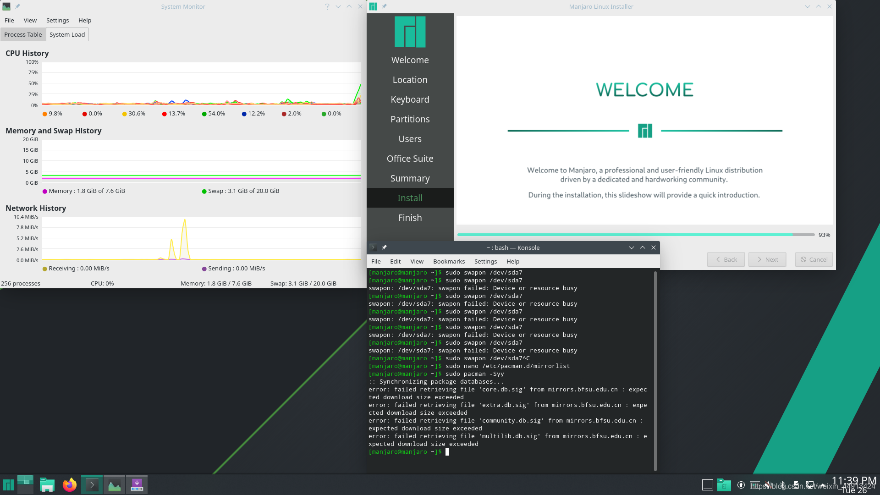880x495 pixels.
Task: Toggle pin on Manjaro Installer window titlebar
Action: pyautogui.click(x=384, y=6)
